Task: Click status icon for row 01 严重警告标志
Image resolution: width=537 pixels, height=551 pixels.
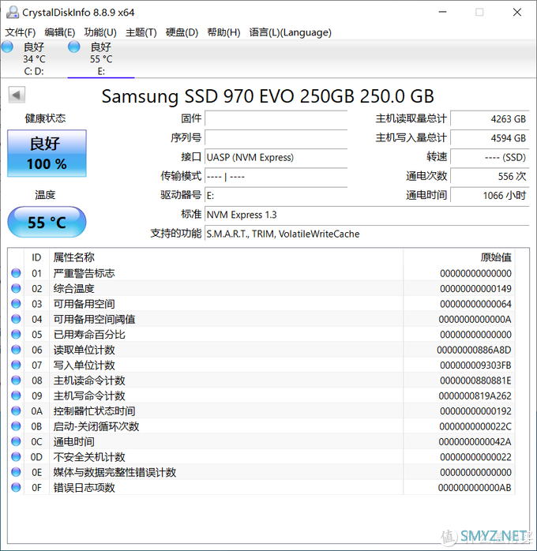Action: click(x=16, y=273)
